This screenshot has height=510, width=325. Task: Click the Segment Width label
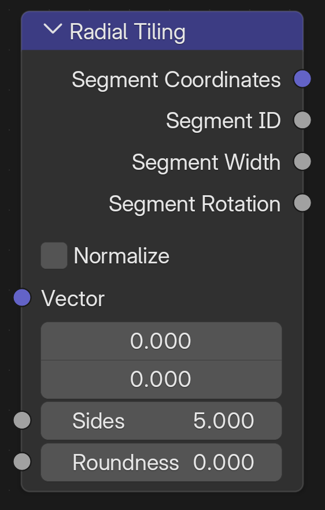point(206,162)
